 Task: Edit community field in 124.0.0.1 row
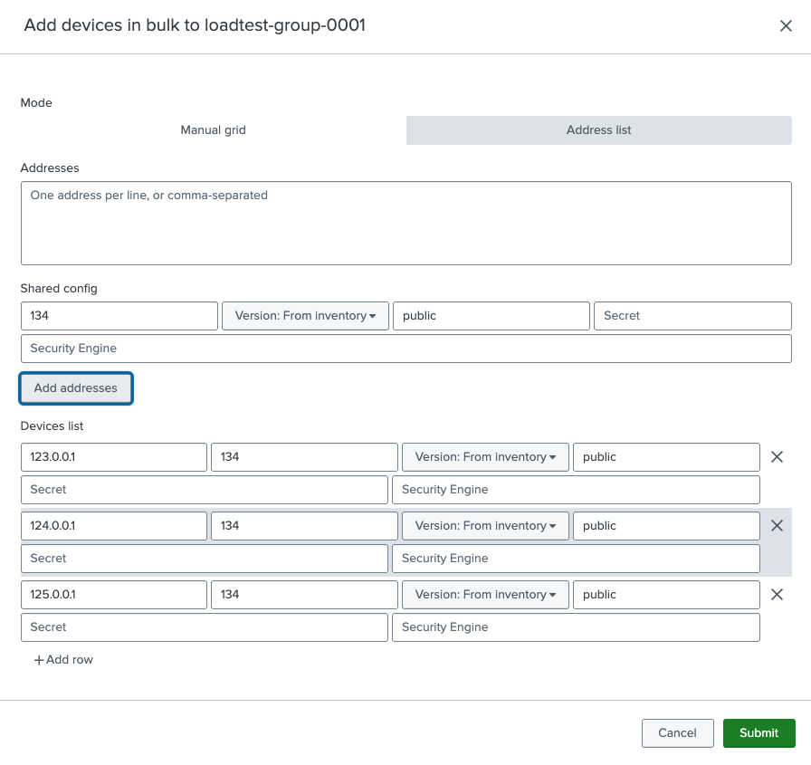point(666,525)
